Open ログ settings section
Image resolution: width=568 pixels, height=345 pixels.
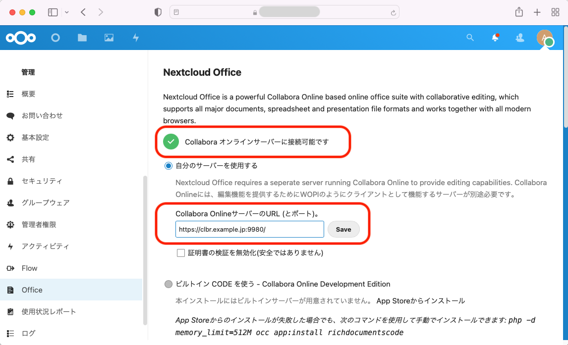coord(71,333)
